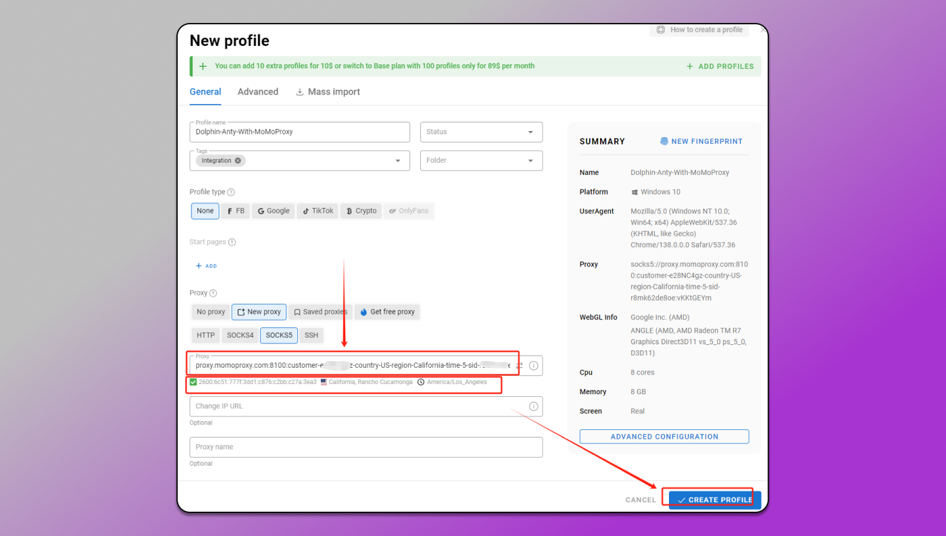Expand the Tags dropdown arrow

pyautogui.click(x=397, y=161)
